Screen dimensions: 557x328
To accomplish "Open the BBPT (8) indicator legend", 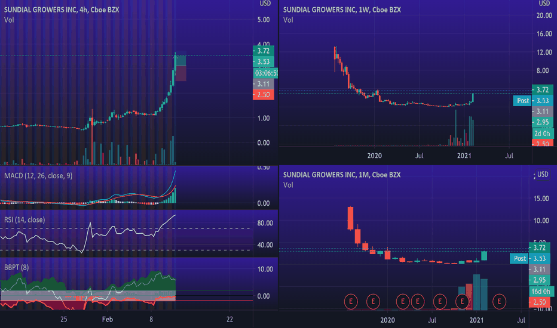I will tap(16, 267).
